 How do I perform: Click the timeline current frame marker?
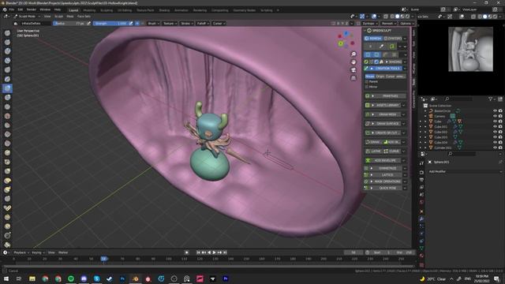103,259
